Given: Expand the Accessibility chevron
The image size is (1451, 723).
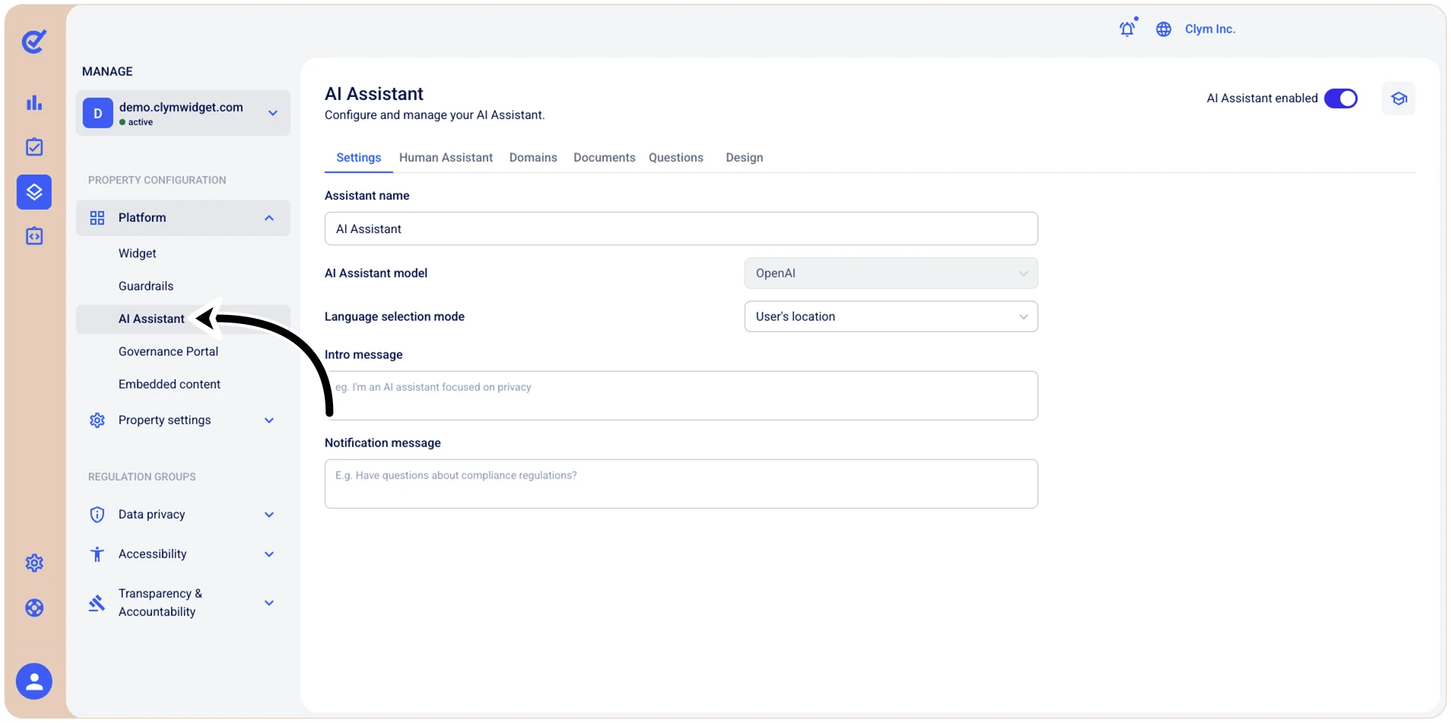Looking at the screenshot, I should (x=269, y=554).
